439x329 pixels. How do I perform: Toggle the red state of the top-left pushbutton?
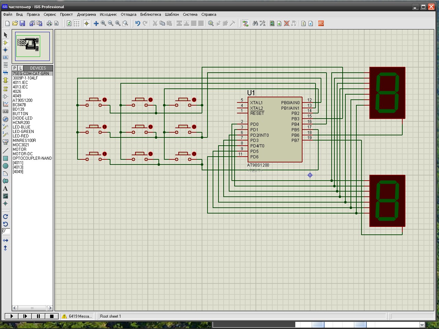click(105, 100)
